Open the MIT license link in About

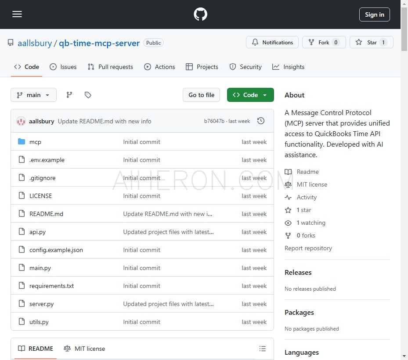[312, 184]
